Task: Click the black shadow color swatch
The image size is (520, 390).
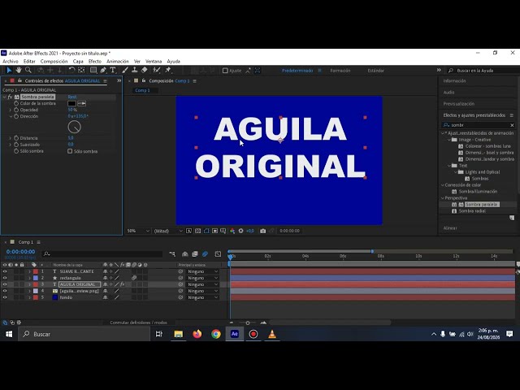Action: 71,103
